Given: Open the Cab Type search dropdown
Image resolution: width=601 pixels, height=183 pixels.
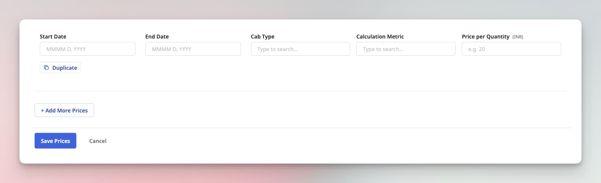Looking at the screenshot, I should tap(300, 49).
